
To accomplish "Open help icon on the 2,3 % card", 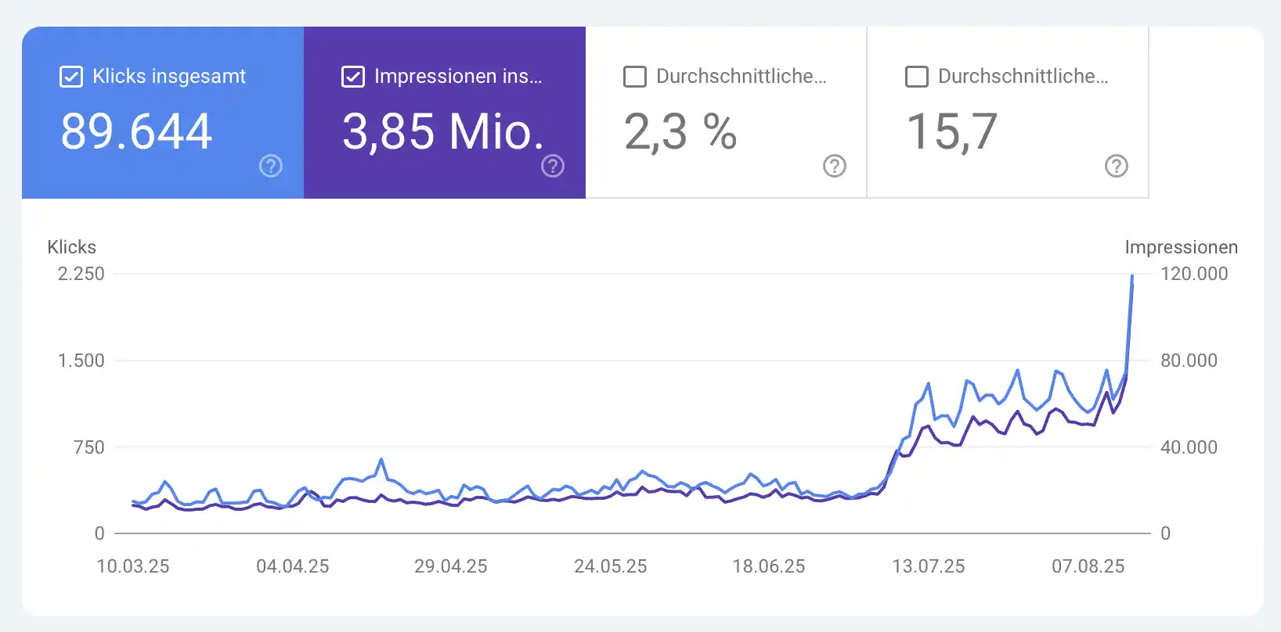I will [835, 166].
